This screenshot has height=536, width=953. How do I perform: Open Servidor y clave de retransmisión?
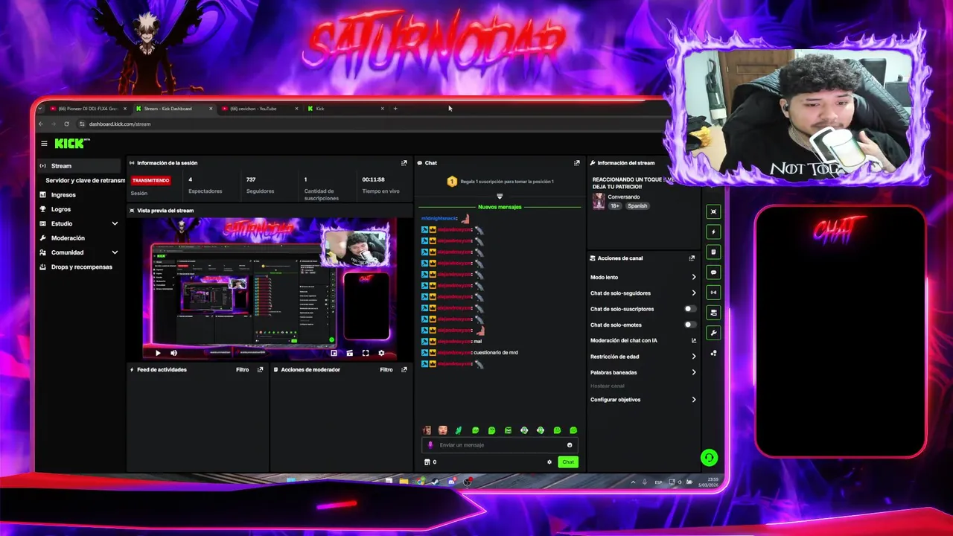point(85,180)
